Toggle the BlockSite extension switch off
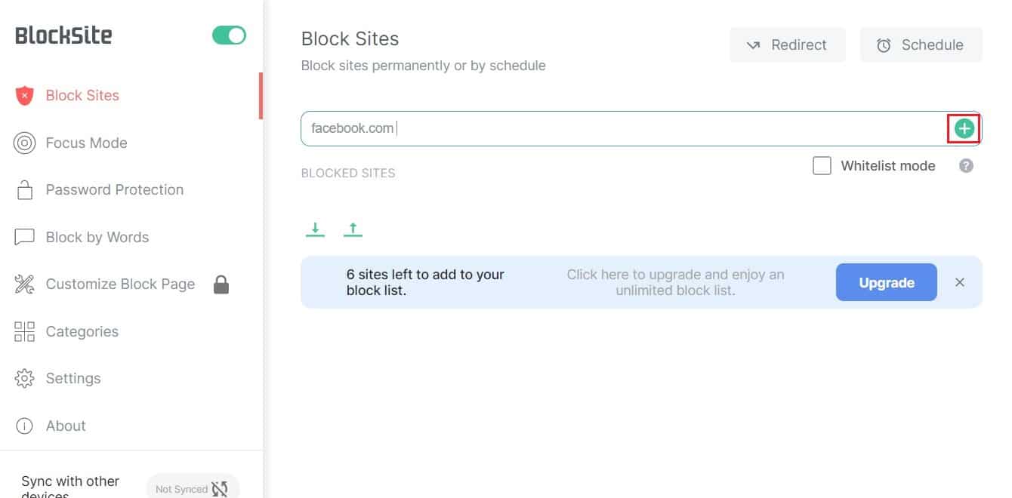Image resolution: width=1012 pixels, height=498 pixels. coord(228,35)
